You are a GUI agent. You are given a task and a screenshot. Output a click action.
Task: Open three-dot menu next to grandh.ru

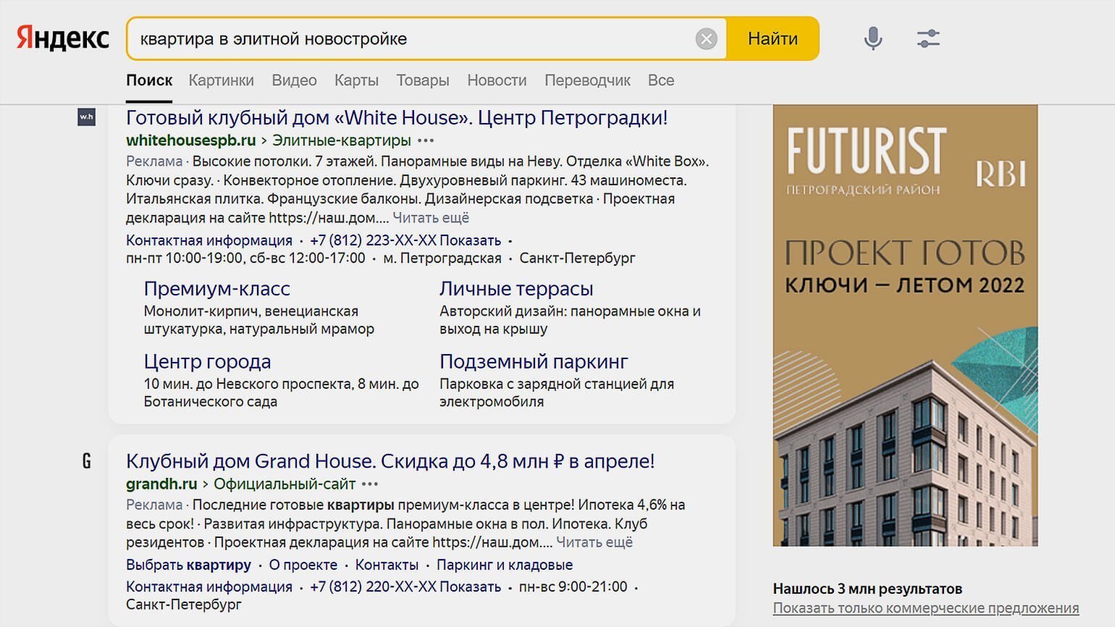coord(370,484)
